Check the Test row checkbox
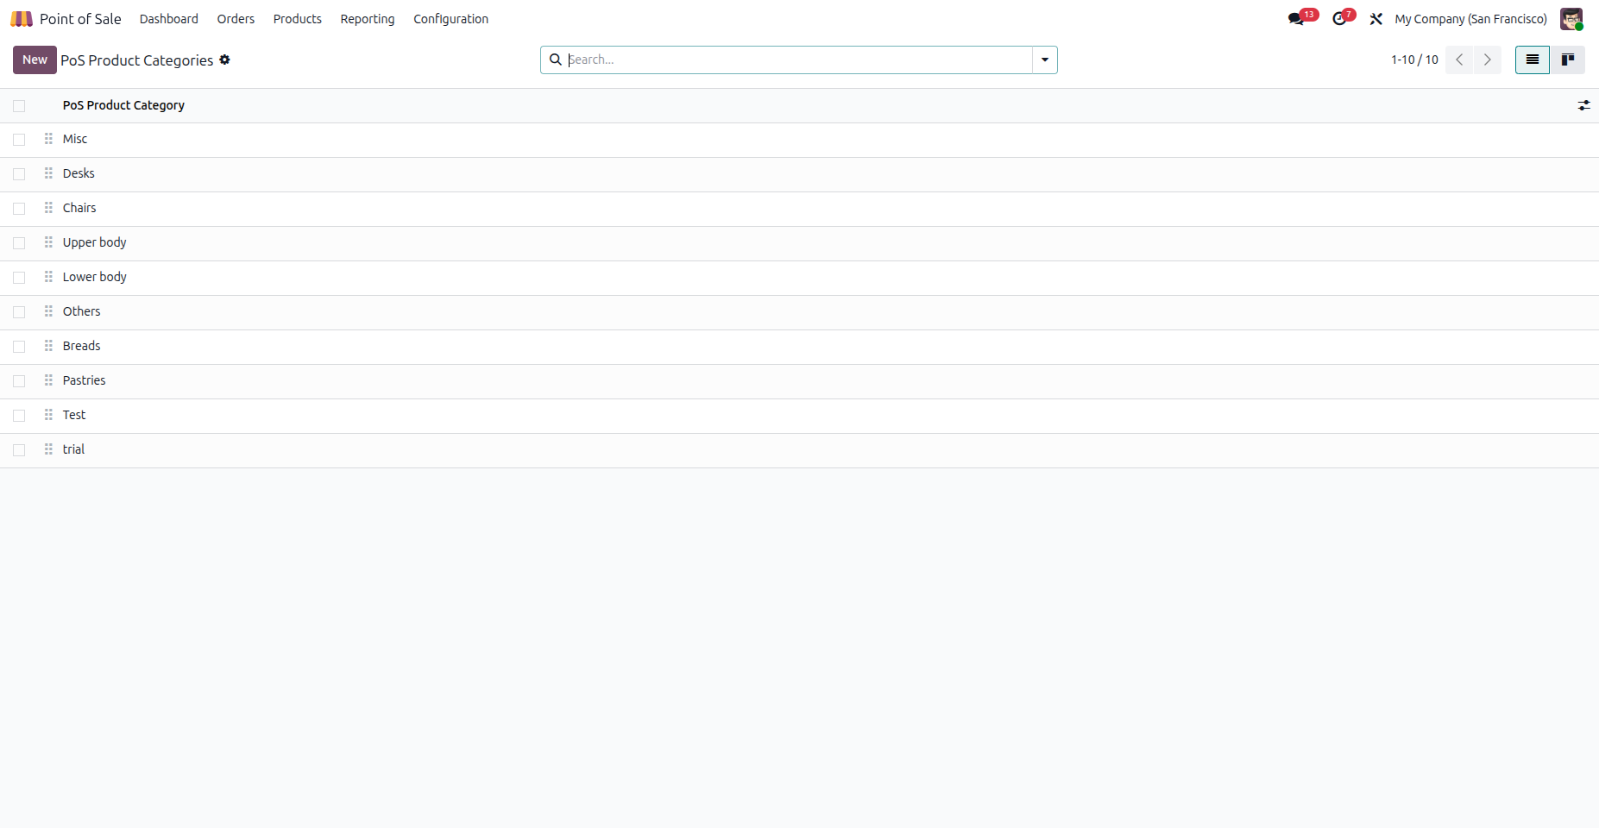Screen dimensions: 1599x828 pyautogui.click(x=19, y=416)
